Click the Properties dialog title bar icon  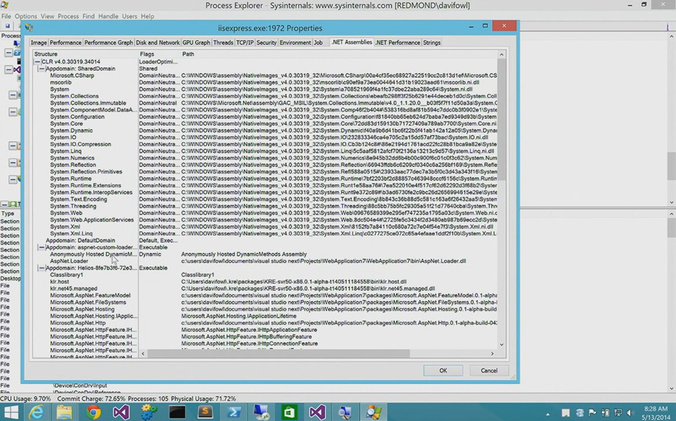(29, 28)
